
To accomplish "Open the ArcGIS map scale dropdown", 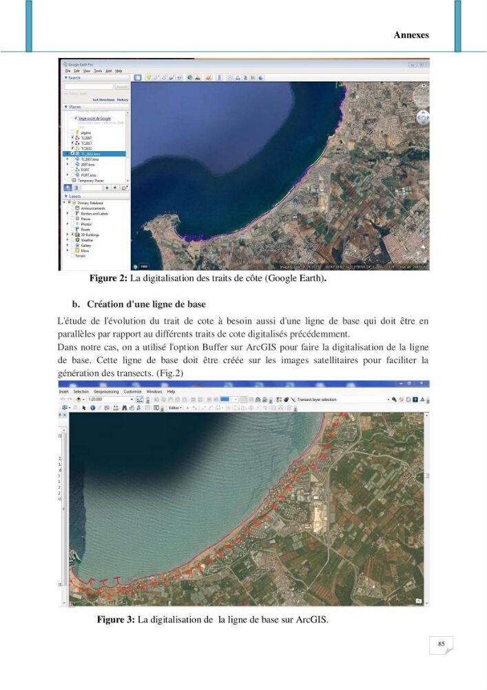I will tap(132, 399).
